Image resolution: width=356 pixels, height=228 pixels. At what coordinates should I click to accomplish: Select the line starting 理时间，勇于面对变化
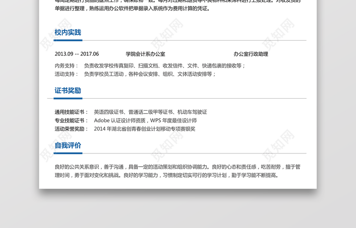coord(167,175)
